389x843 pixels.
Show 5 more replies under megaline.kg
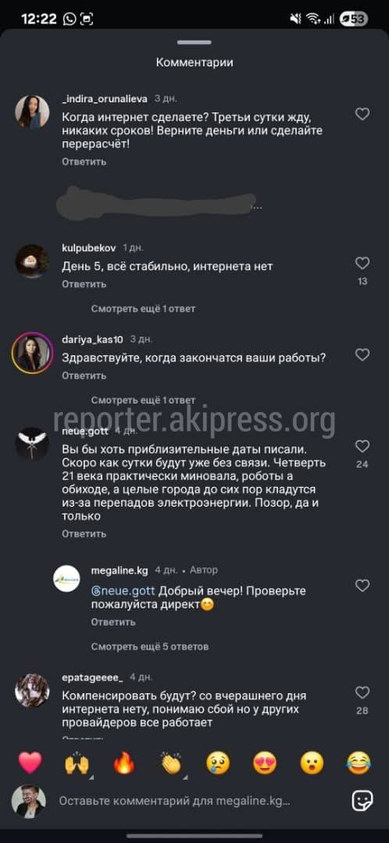coord(149,646)
